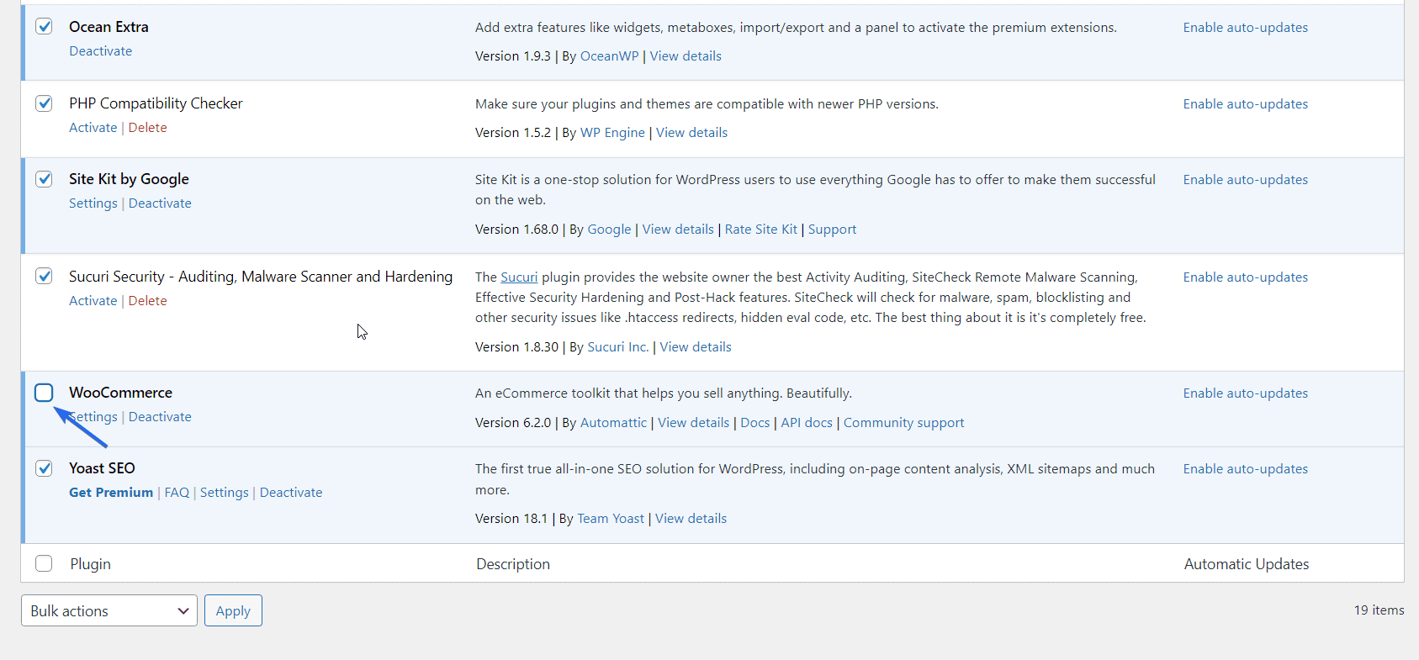Screen dimensions: 1419x660
Task: Activate the Sucuri Security plugin
Action: point(93,301)
